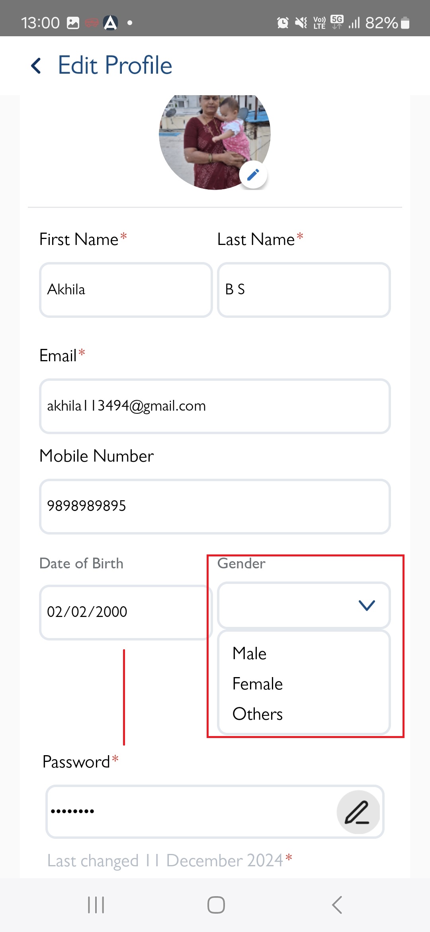Tap the alarm icon in status bar
430x932 pixels.
click(x=283, y=23)
